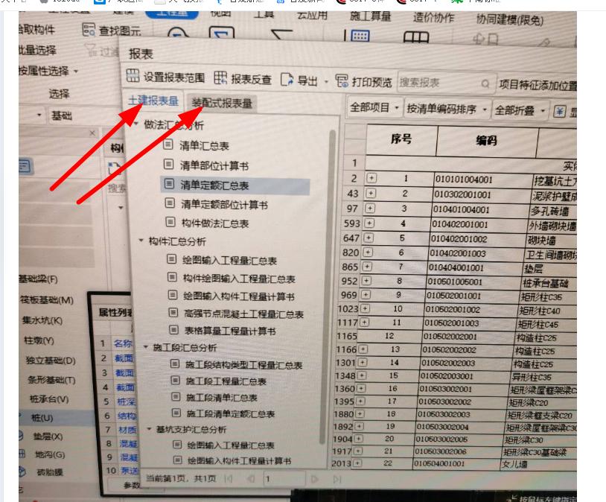Click the search magnifier in 搜索报表 box
The image size is (606, 502).
(x=485, y=83)
